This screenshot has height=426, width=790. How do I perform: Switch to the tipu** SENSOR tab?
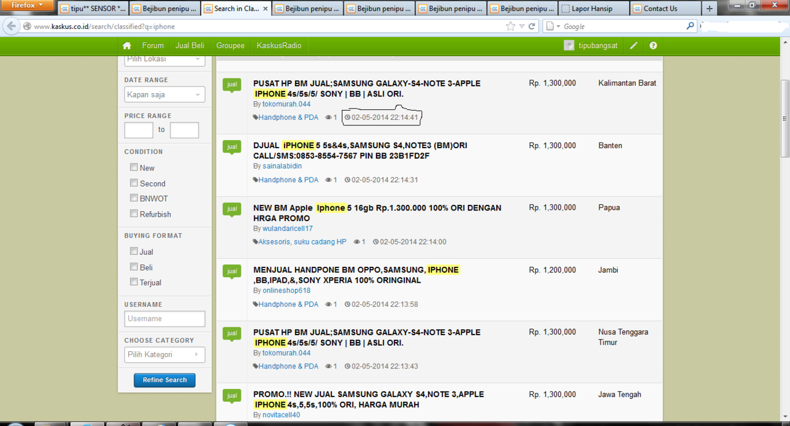coord(93,9)
